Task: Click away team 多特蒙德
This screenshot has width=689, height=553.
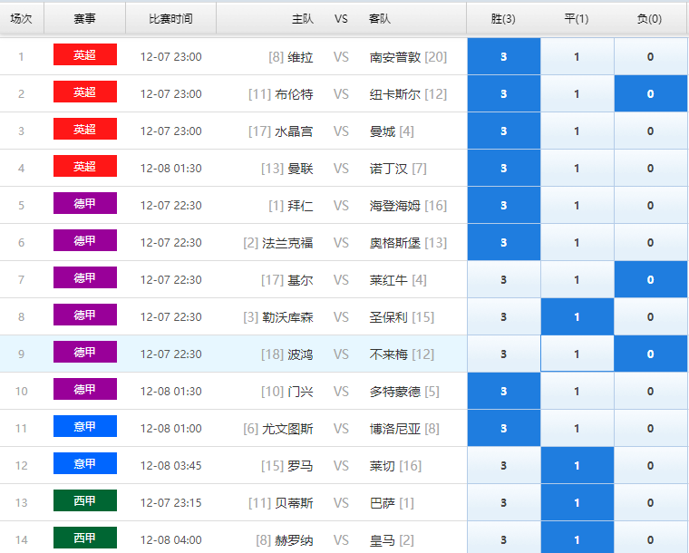Action: point(395,392)
